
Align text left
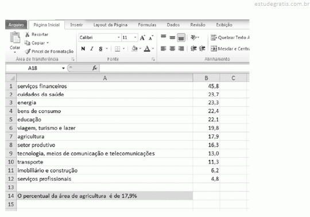pos(163,48)
